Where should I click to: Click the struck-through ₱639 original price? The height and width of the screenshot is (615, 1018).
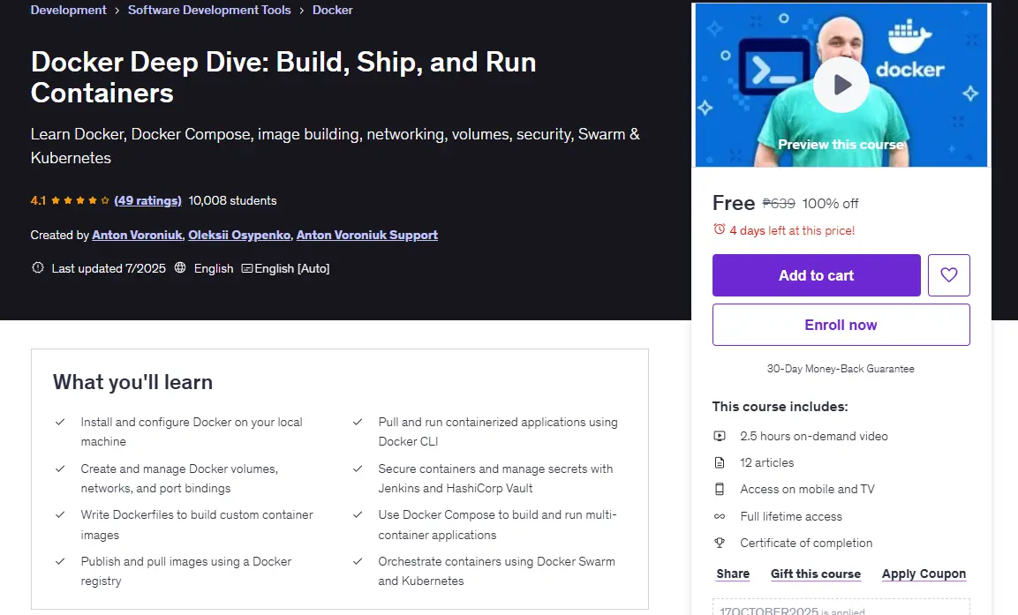click(779, 203)
